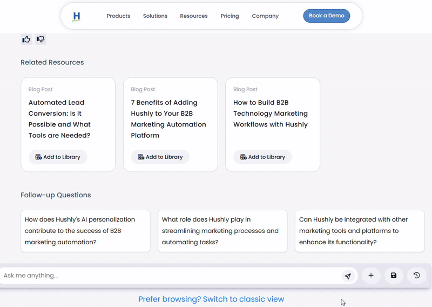Add 7 Benefits of Adding Hushly to library
This screenshot has width=432, height=307.
click(160, 157)
